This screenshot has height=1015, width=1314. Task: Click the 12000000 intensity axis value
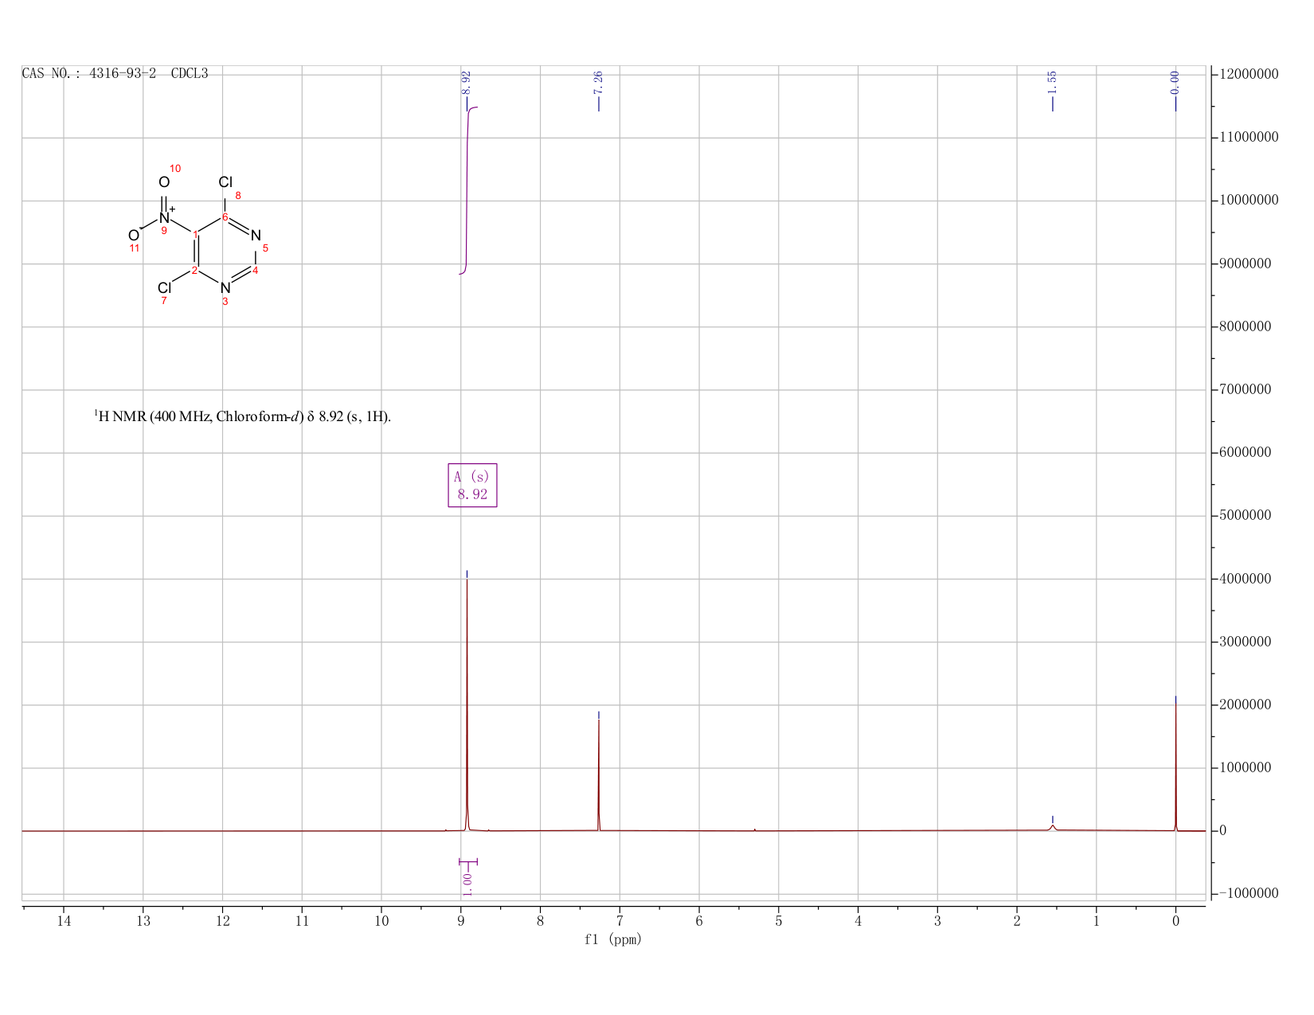pos(1248,74)
